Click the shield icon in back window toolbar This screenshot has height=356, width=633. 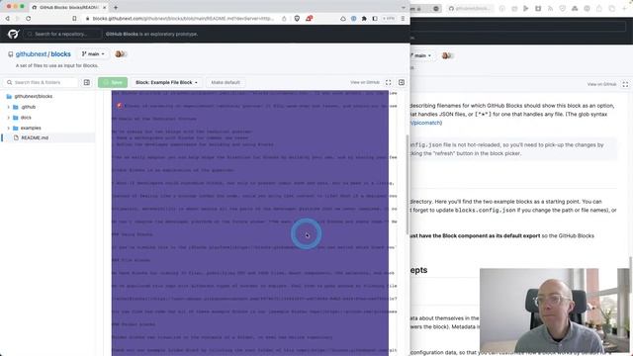click(563, 9)
